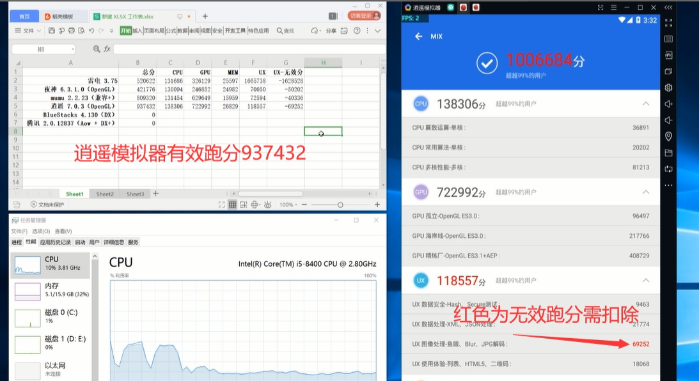Image resolution: width=699 pixels, height=381 pixels.
Task: Click WPS horizontal scrollbar thumb
Action: coord(271,194)
